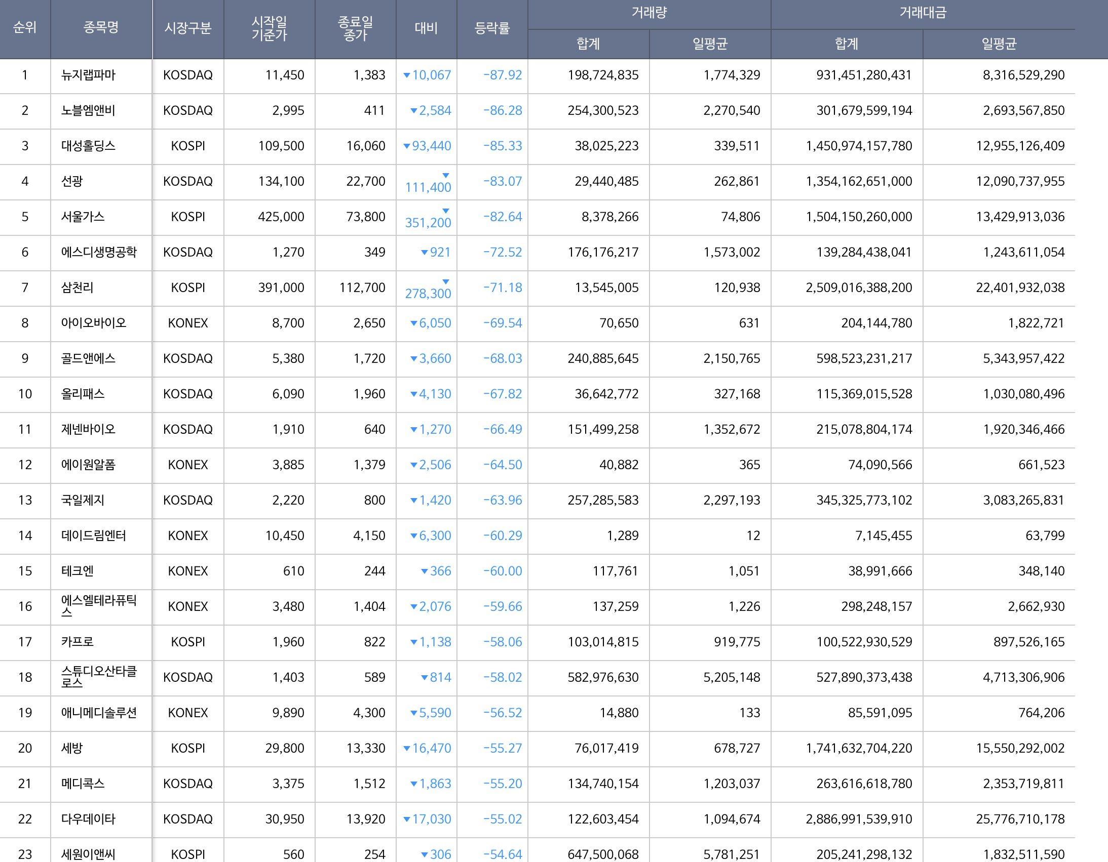Click the 종료일 종가 column header

click(x=355, y=28)
